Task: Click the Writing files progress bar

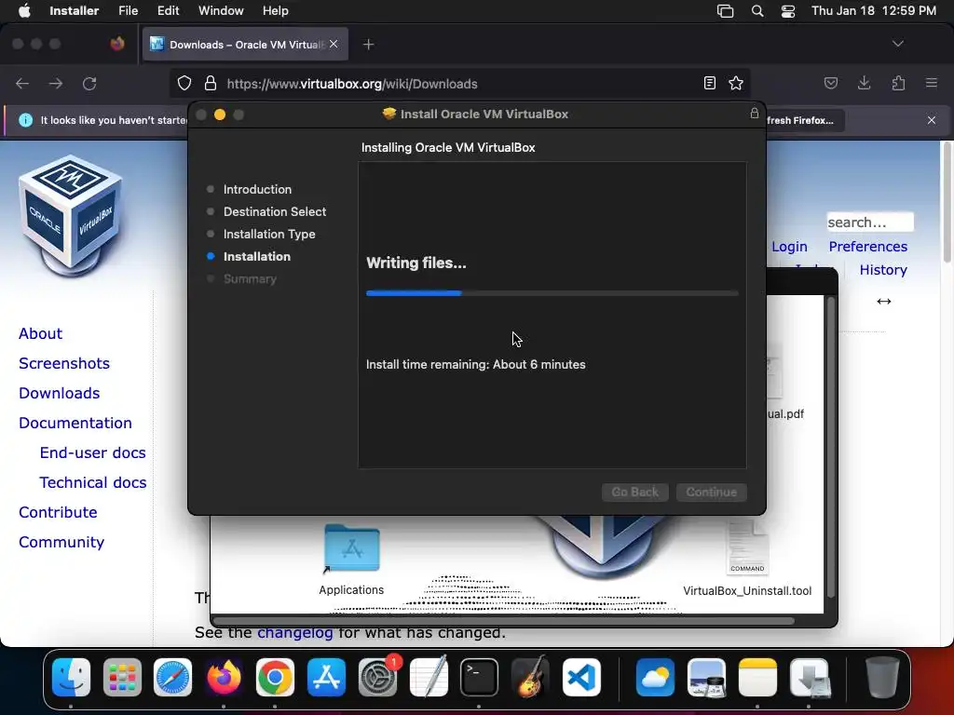Action: click(x=552, y=293)
